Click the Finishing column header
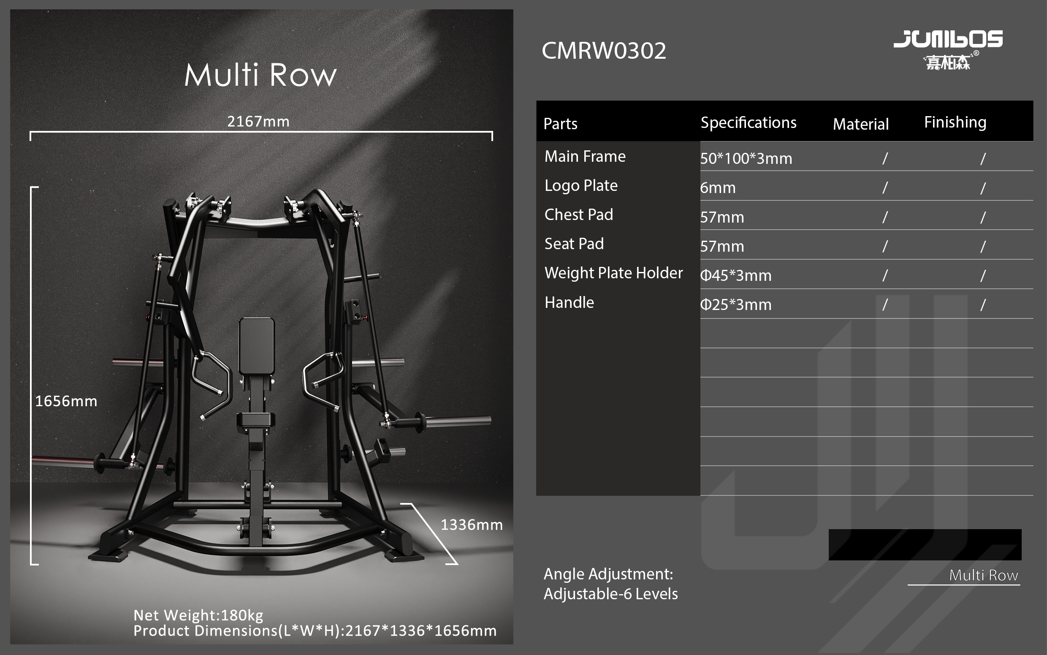Viewport: 1047px width, 655px height. (955, 122)
